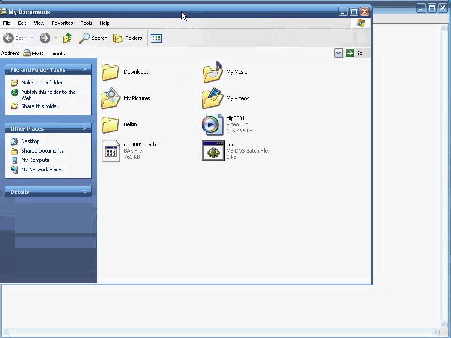Click the My Documents title bar icon
This screenshot has width=451, height=338.
coord(3,11)
